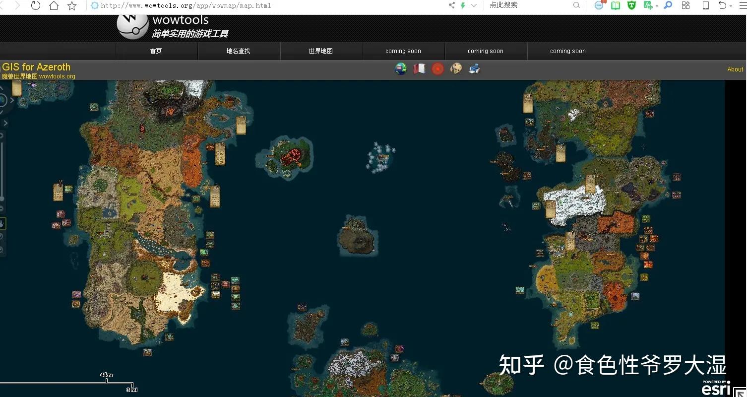
Task: Pan map right with navigation arrow
Action: pos(12,100)
